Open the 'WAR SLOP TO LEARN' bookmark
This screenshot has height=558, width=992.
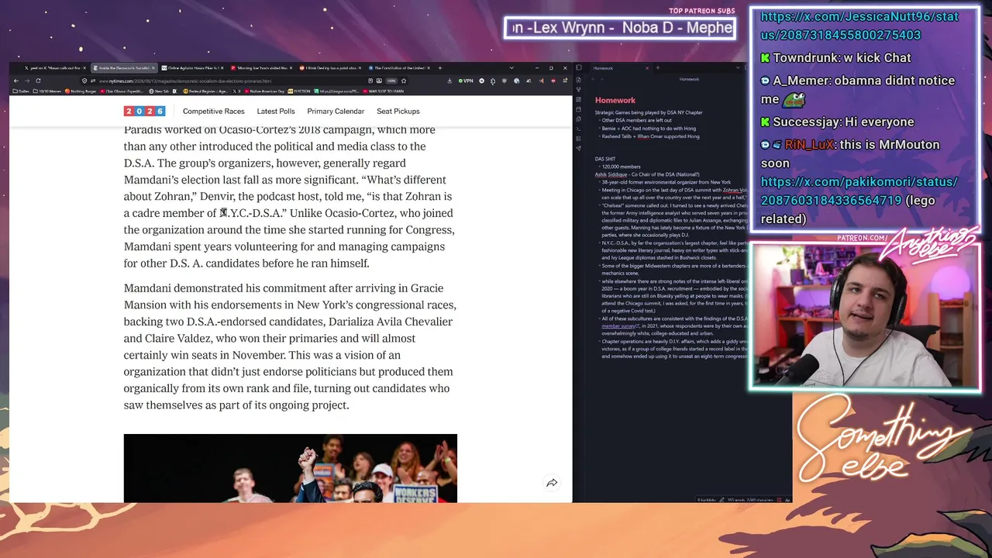[x=385, y=91]
